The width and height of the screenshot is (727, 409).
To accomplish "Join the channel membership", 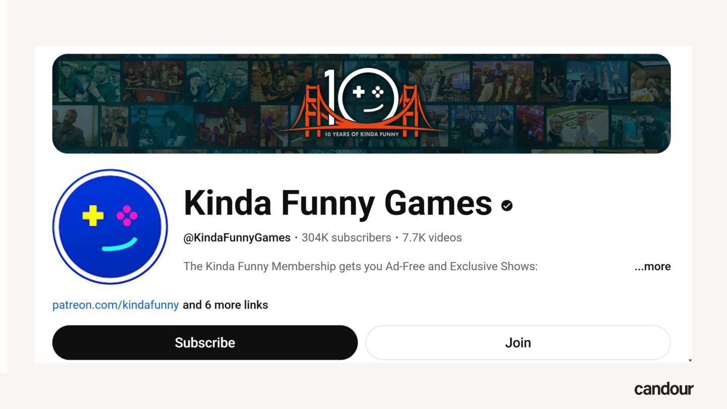I will click(x=518, y=342).
